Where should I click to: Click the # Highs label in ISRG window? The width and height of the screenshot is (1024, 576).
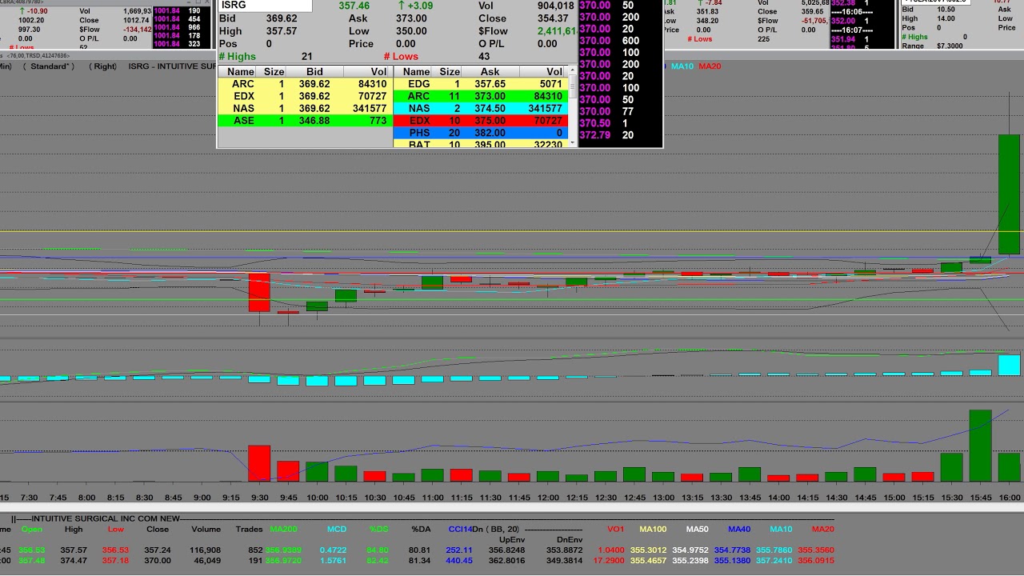click(237, 57)
